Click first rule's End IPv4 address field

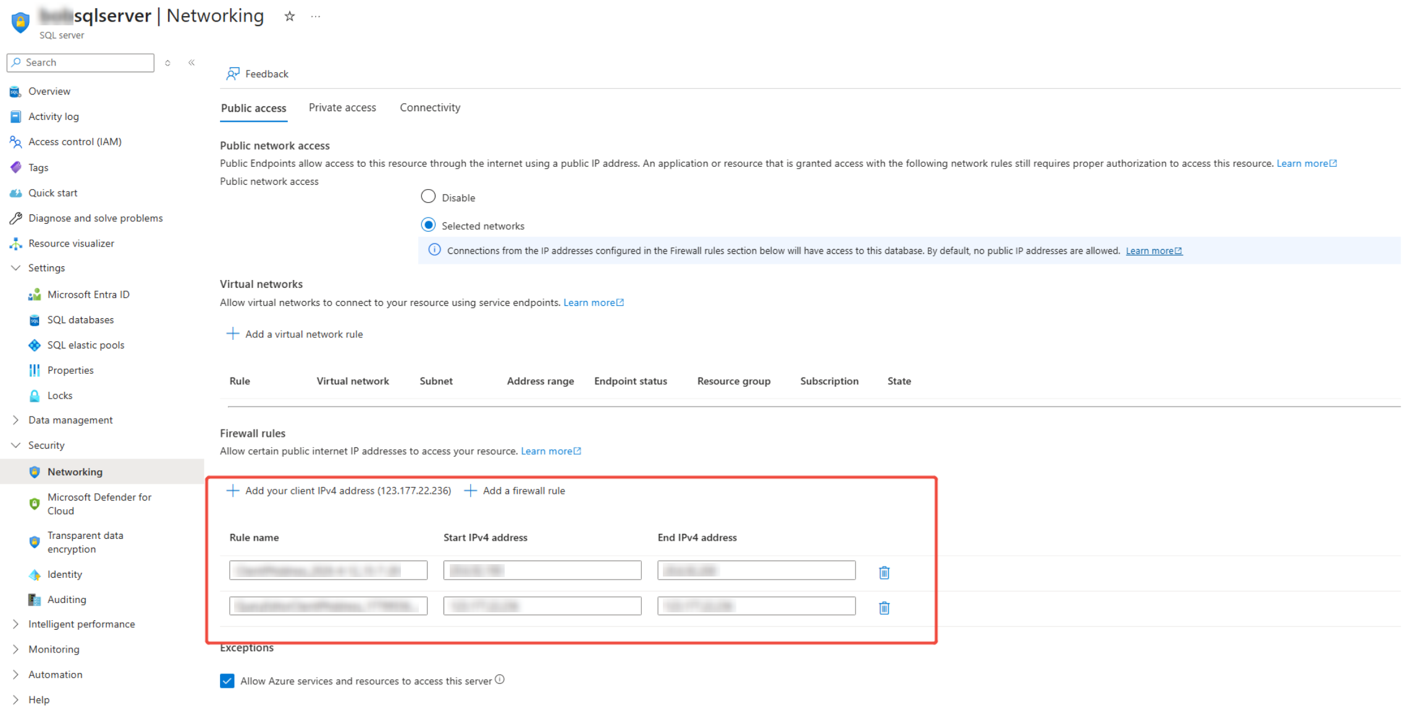756,570
